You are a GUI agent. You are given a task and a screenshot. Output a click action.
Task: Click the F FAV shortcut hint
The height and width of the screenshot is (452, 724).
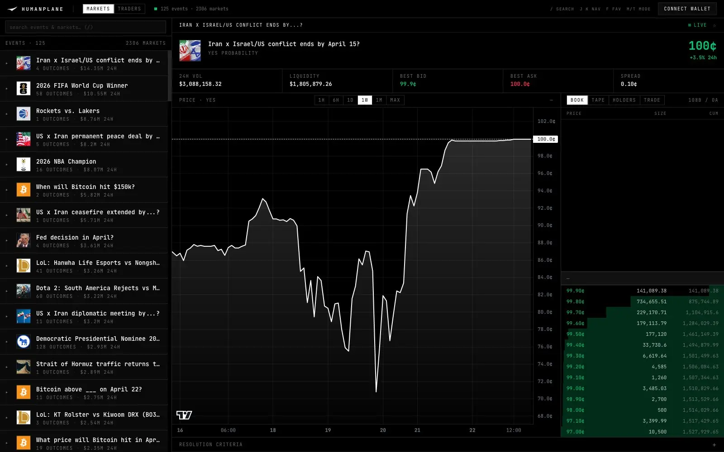point(614,9)
